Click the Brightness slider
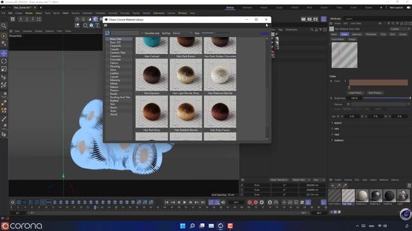 coord(386,98)
